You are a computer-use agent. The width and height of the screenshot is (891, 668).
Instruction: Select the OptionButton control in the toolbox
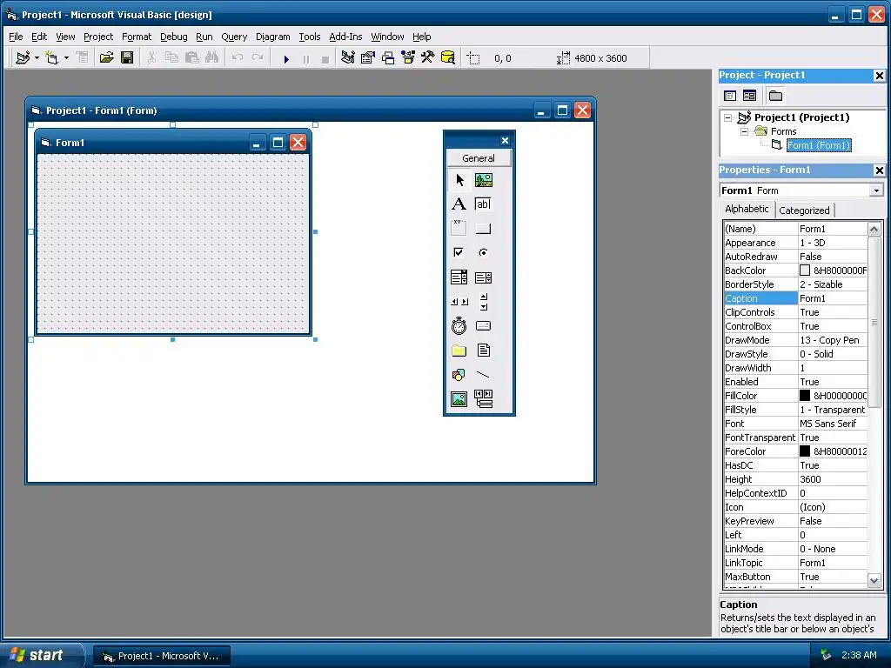click(484, 253)
